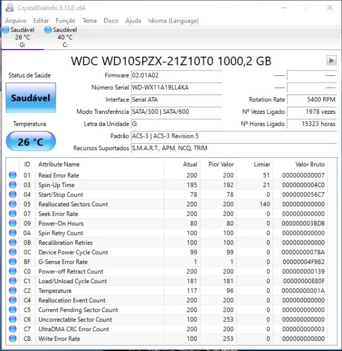Click status orb for Device Power Cycle Count
The width and height of the screenshot is (342, 351).
click(x=13, y=252)
